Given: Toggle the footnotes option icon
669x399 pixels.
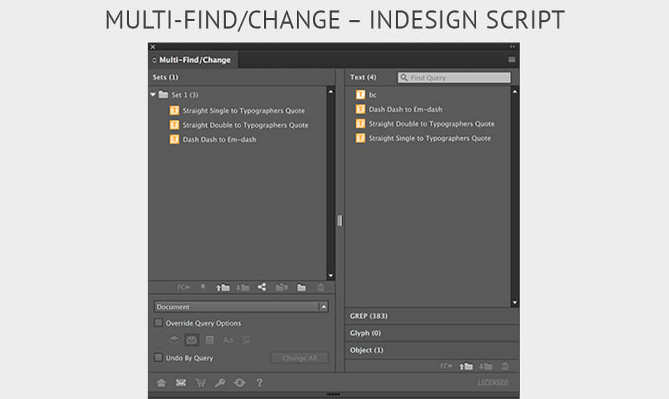Looking at the screenshot, I should (x=246, y=340).
